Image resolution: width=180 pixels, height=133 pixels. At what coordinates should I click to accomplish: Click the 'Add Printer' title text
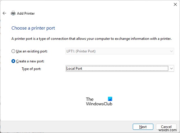[x=26, y=13]
